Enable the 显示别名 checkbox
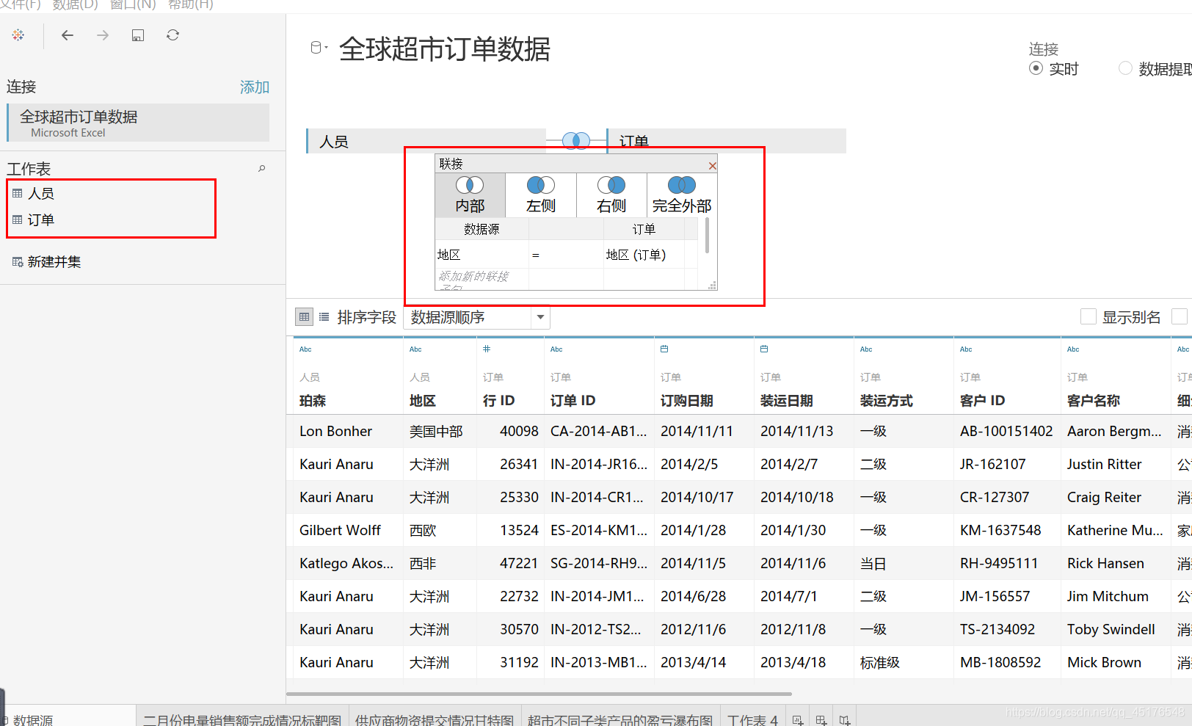This screenshot has width=1192, height=726. (x=1089, y=316)
